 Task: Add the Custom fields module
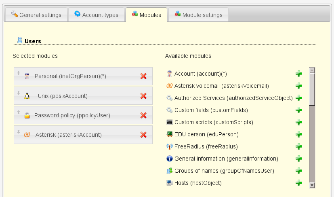pos(298,110)
